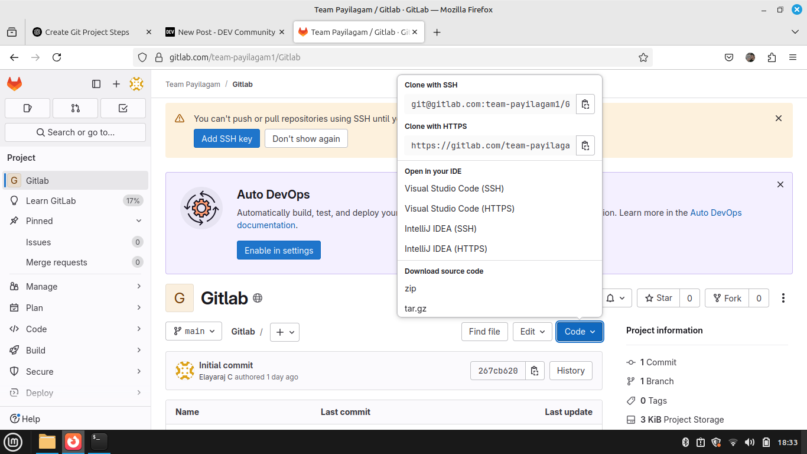Open the user avatar menu in sidebar
This screenshot has width=807, height=454.
coord(136,84)
